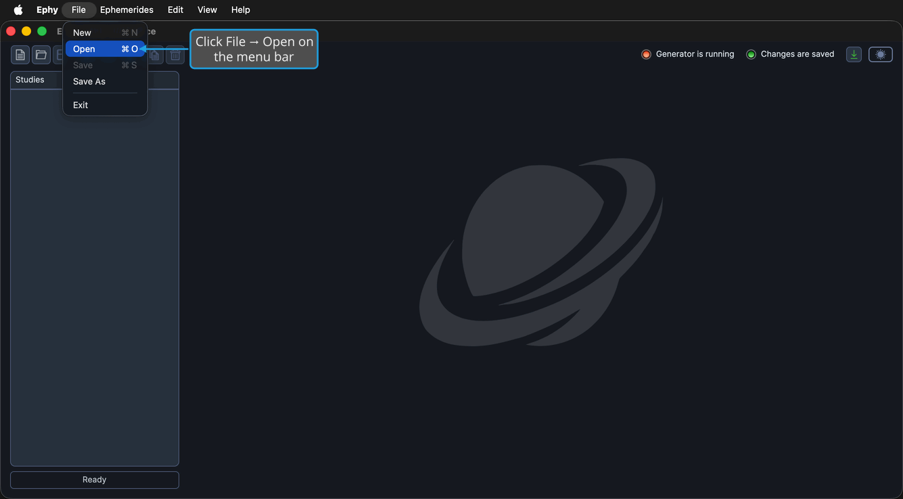Click the new document toolbar icon

coord(20,55)
